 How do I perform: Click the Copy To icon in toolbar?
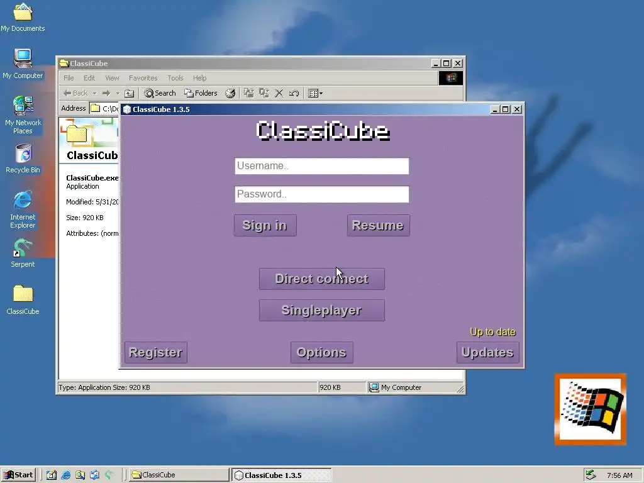pos(264,93)
